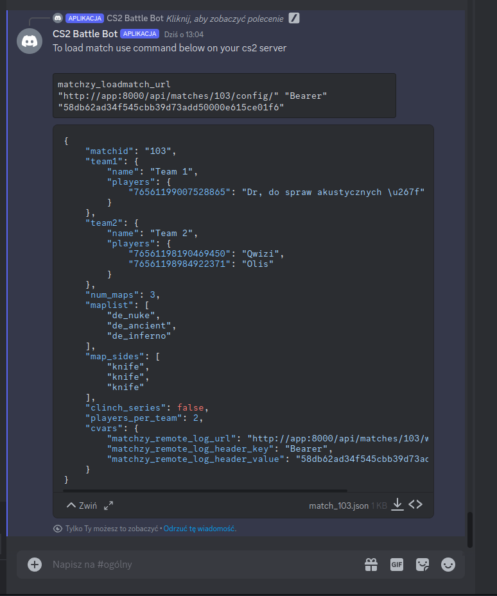Click the eye icon by Tylko Ty możesz
Viewport: 497px width, 596px height.
pyautogui.click(x=58, y=529)
